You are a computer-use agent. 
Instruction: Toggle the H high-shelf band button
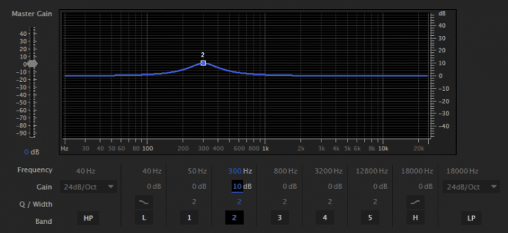pyautogui.click(x=415, y=218)
